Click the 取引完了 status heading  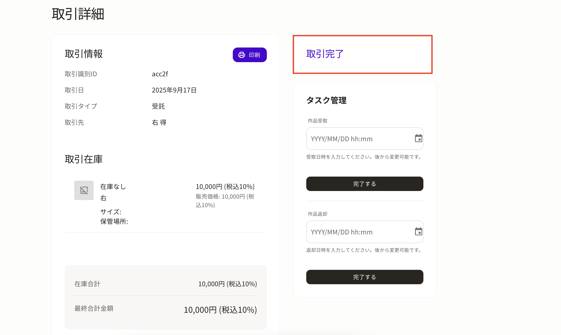pos(325,54)
